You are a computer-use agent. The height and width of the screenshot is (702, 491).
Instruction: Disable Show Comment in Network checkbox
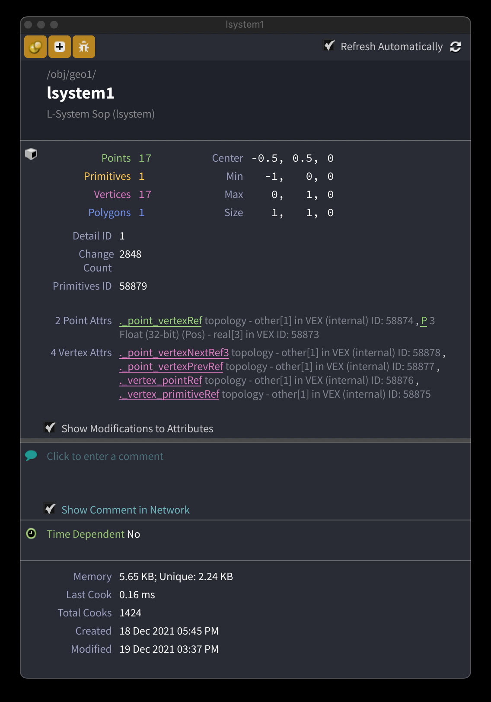pyautogui.click(x=50, y=509)
